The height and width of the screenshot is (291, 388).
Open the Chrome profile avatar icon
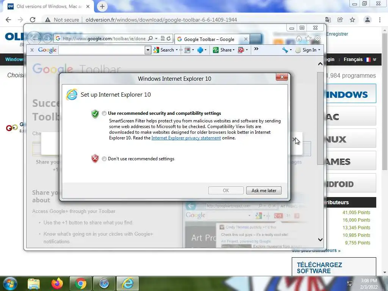[x=368, y=20]
